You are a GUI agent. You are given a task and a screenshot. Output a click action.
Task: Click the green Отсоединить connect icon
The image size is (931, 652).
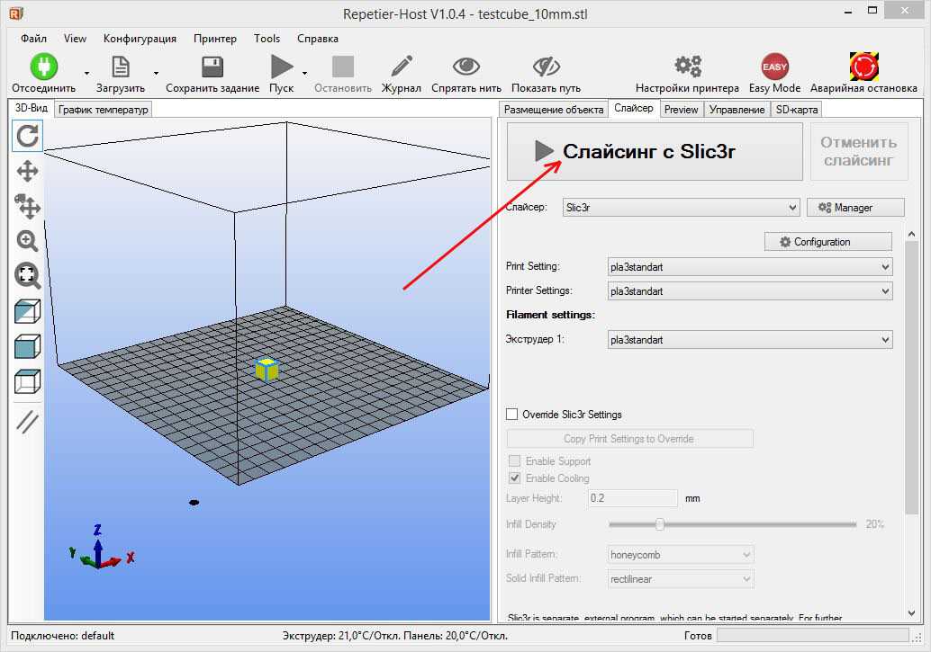44,67
